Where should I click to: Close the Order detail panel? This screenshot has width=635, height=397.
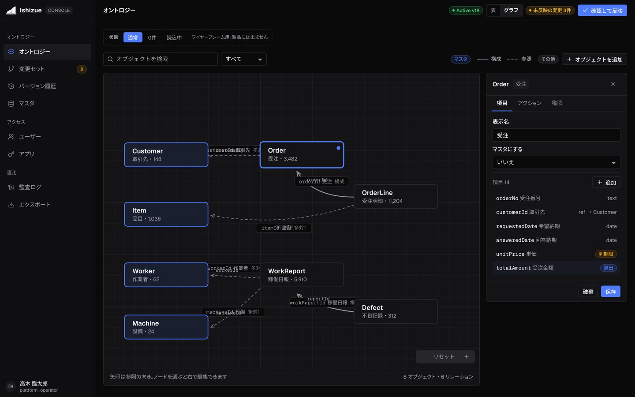613,84
